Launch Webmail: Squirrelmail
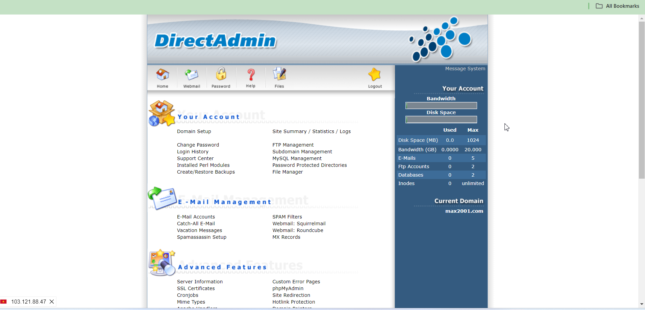 coord(299,224)
